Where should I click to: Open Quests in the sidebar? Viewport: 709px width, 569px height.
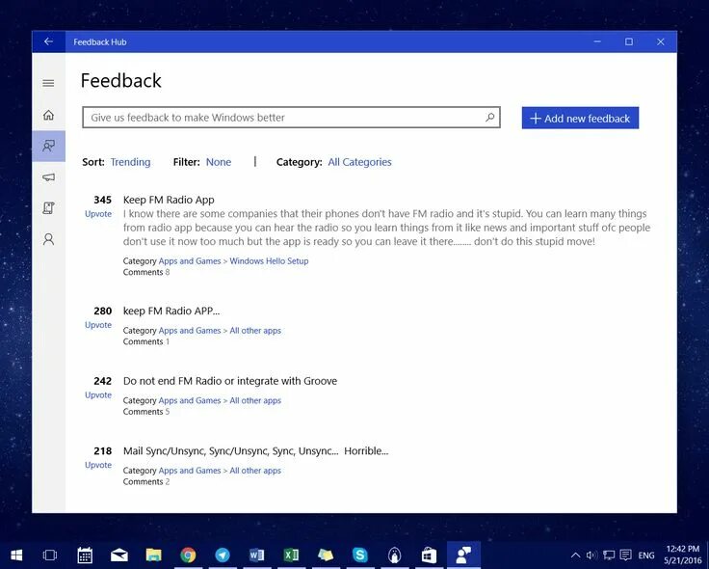[48, 207]
